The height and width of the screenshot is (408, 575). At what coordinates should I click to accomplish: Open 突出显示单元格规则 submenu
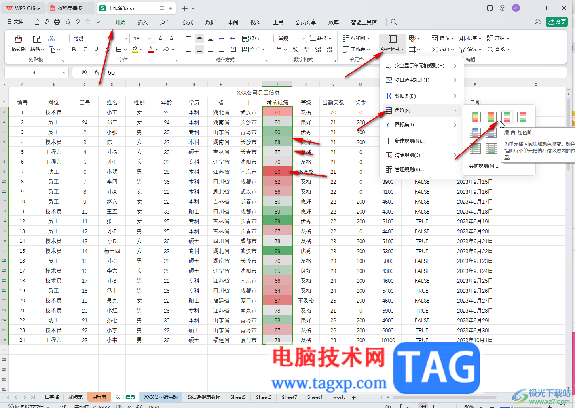coord(421,66)
